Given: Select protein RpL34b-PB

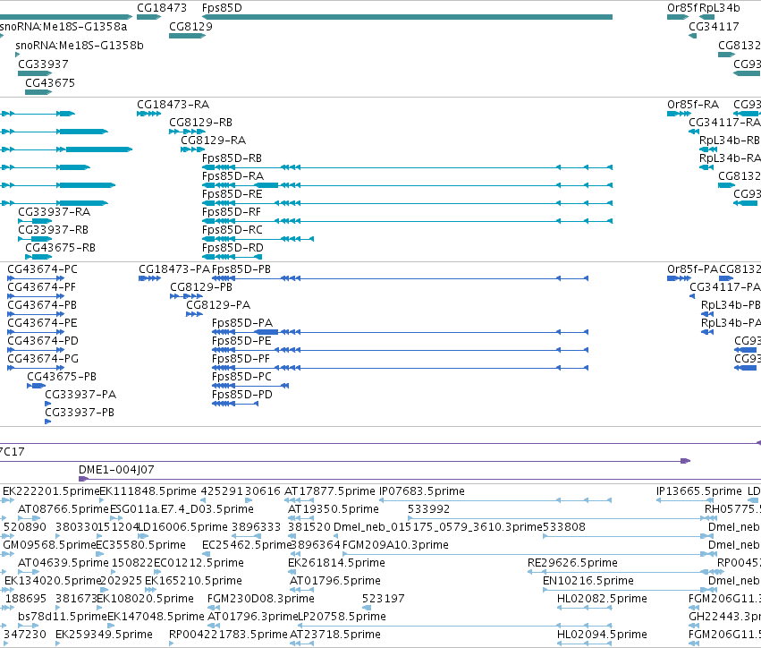Looking at the screenshot, I should pos(731,305).
